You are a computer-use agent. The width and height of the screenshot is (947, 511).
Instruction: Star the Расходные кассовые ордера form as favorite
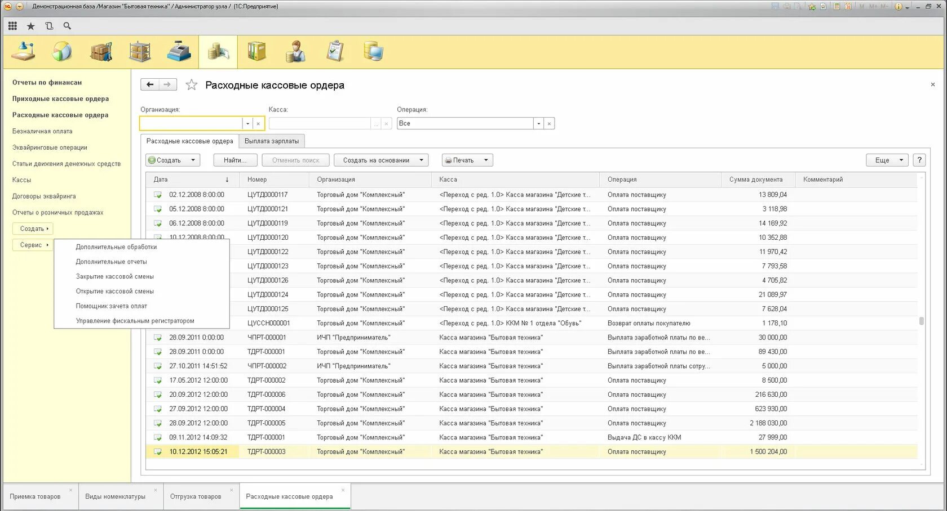[192, 85]
